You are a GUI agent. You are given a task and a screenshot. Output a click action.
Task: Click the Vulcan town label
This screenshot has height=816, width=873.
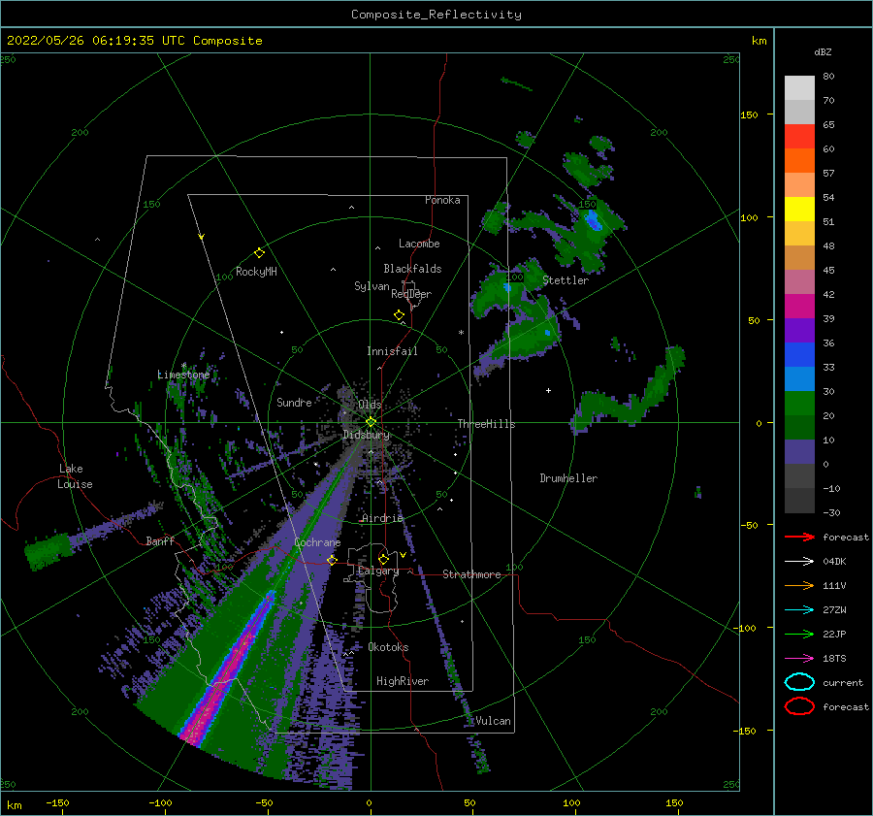click(x=493, y=721)
